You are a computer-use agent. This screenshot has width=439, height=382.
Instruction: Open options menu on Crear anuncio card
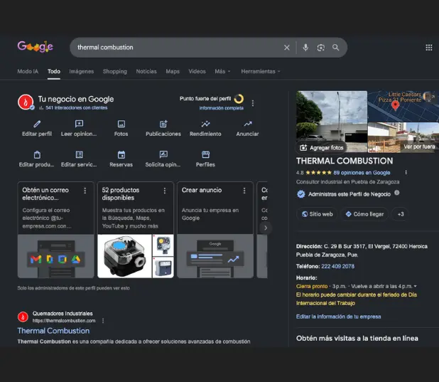click(244, 191)
